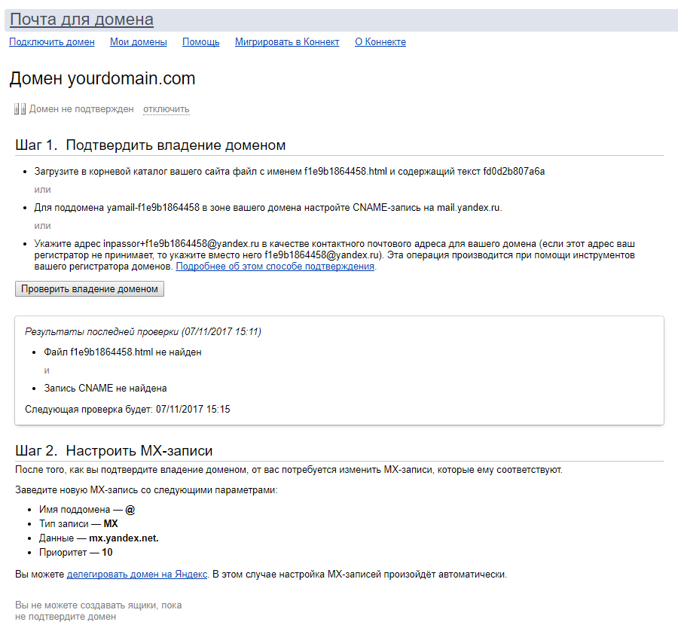
Task: Open 'Подробнее об этом способе подтверждения' link
Action: click(275, 267)
